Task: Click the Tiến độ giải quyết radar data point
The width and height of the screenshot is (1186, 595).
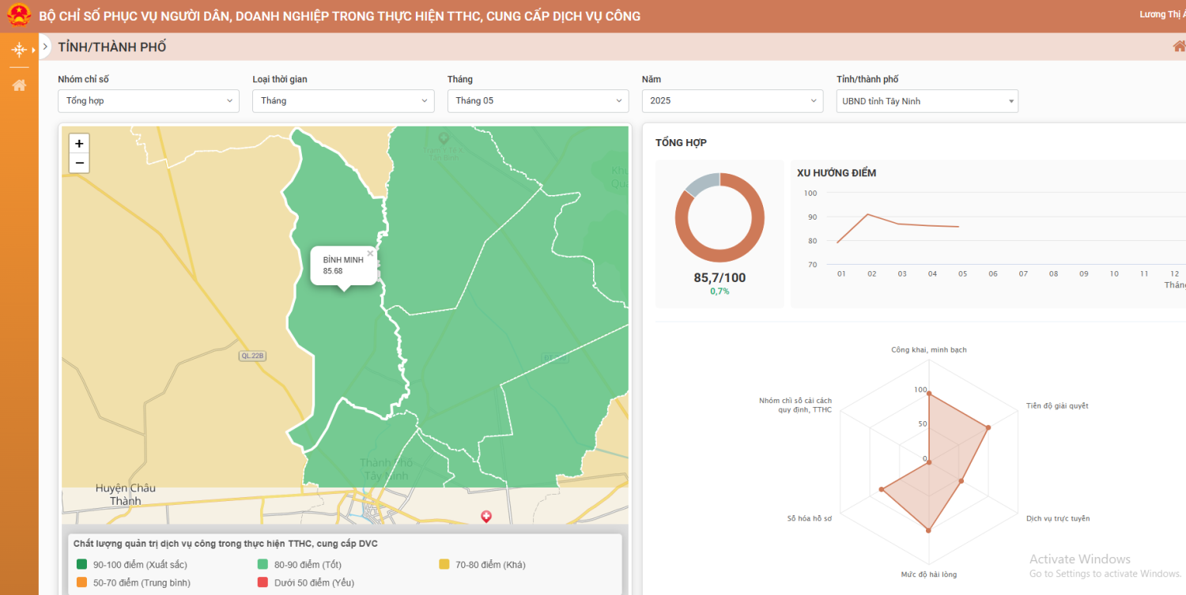Action: point(988,428)
